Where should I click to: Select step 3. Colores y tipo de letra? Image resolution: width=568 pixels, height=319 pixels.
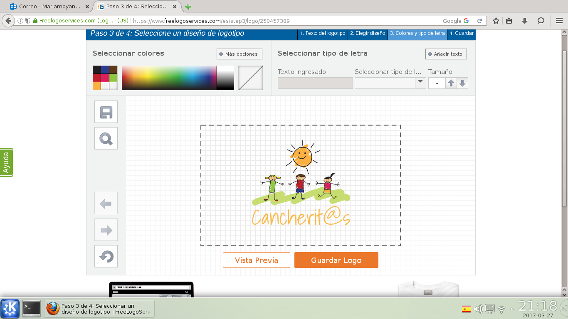pos(417,33)
